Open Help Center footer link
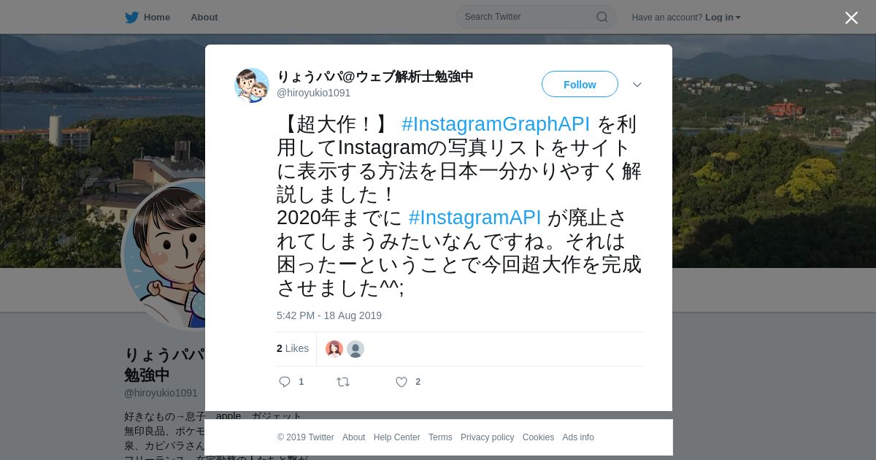876x460 pixels. [396, 437]
